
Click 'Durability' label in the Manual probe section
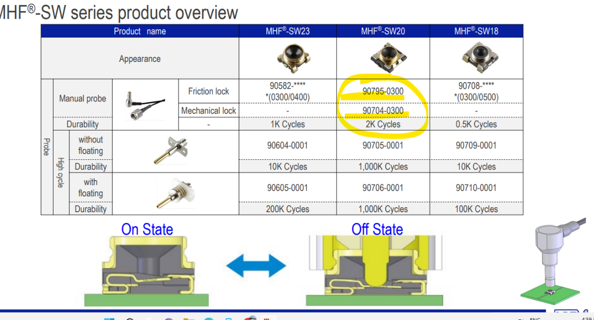pos(83,124)
